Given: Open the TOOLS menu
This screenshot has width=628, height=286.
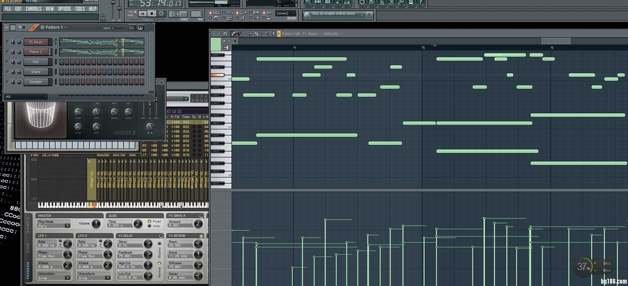Looking at the screenshot, I should coord(80,9).
